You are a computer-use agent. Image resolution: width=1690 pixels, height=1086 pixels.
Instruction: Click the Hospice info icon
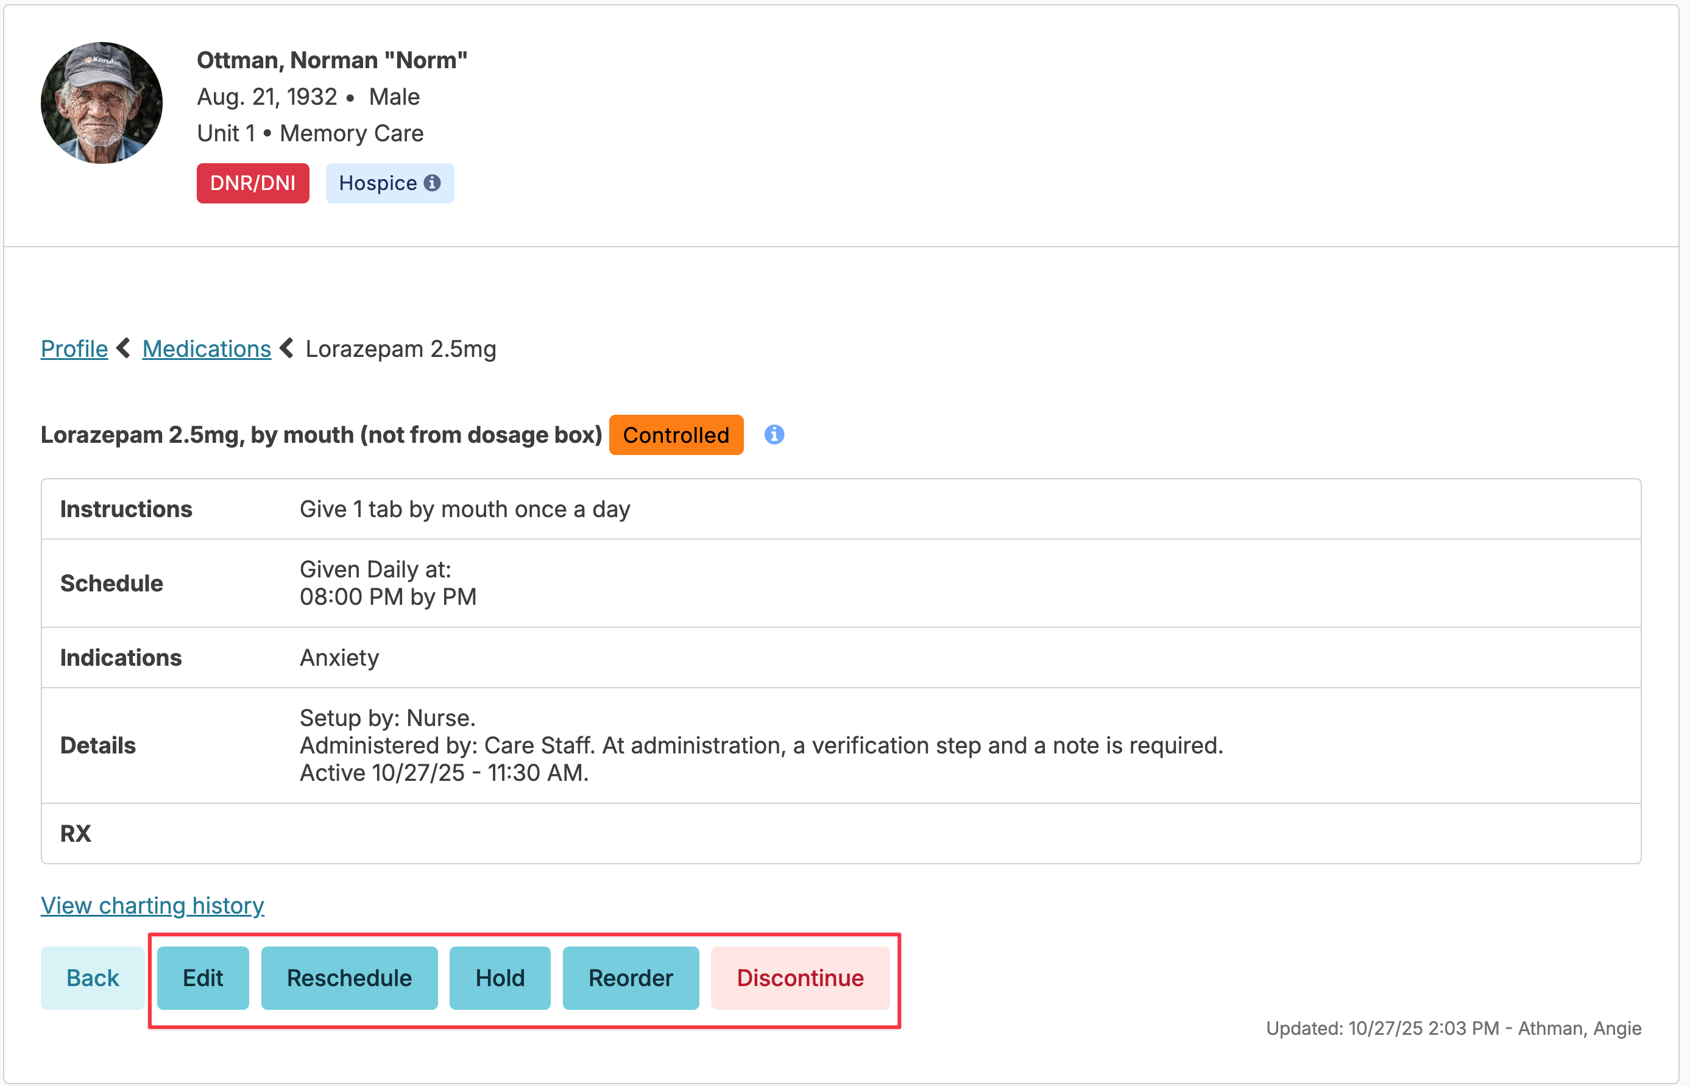pos(433,183)
